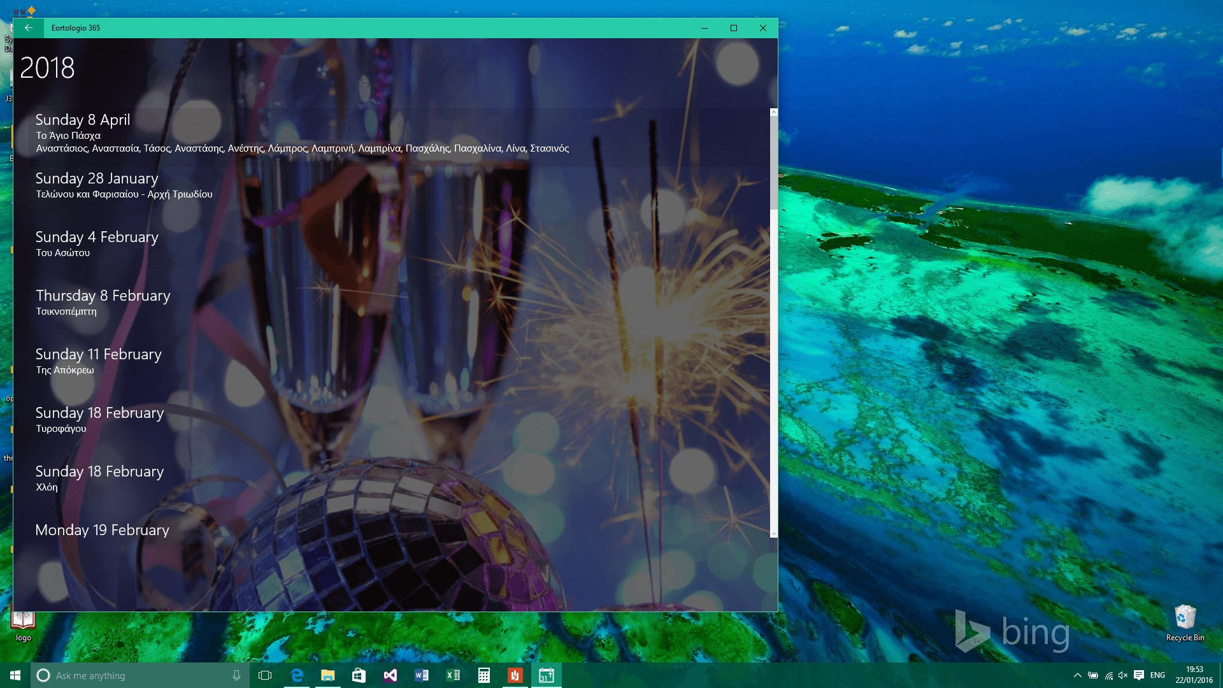Launch the Windows Store taskbar icon
Screen dimensions: 1223x688
[x=359, y=675]
